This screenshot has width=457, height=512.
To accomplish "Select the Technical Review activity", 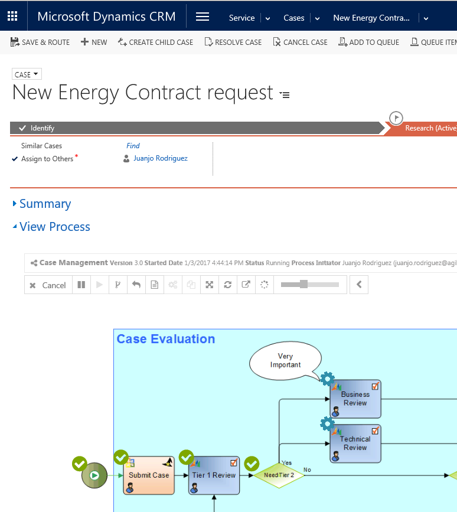I will (x=355, y=443).
